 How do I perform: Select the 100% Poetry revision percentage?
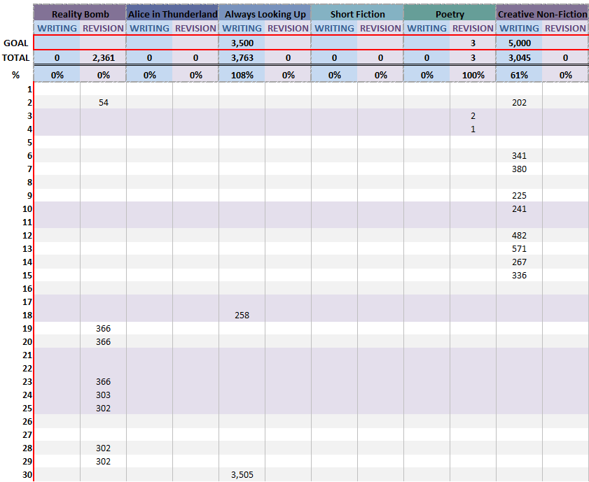[x=473, y=73]
